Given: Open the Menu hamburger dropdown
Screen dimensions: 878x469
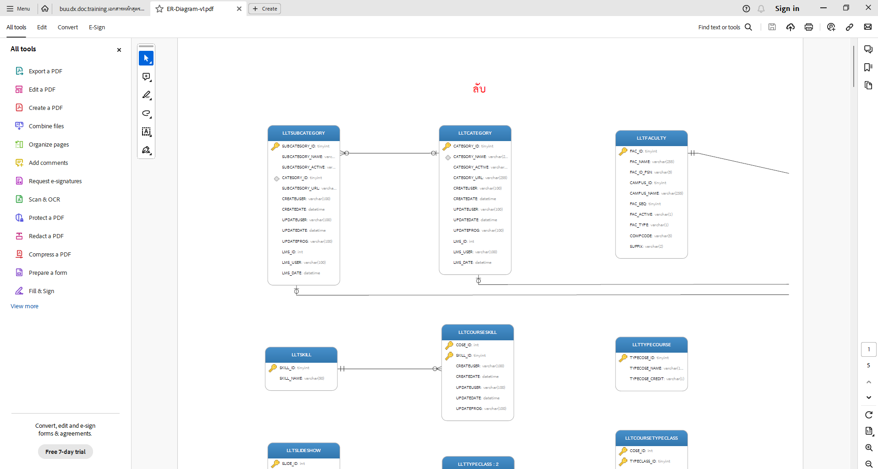Looking at the screenshot, I should click(18, 9).
